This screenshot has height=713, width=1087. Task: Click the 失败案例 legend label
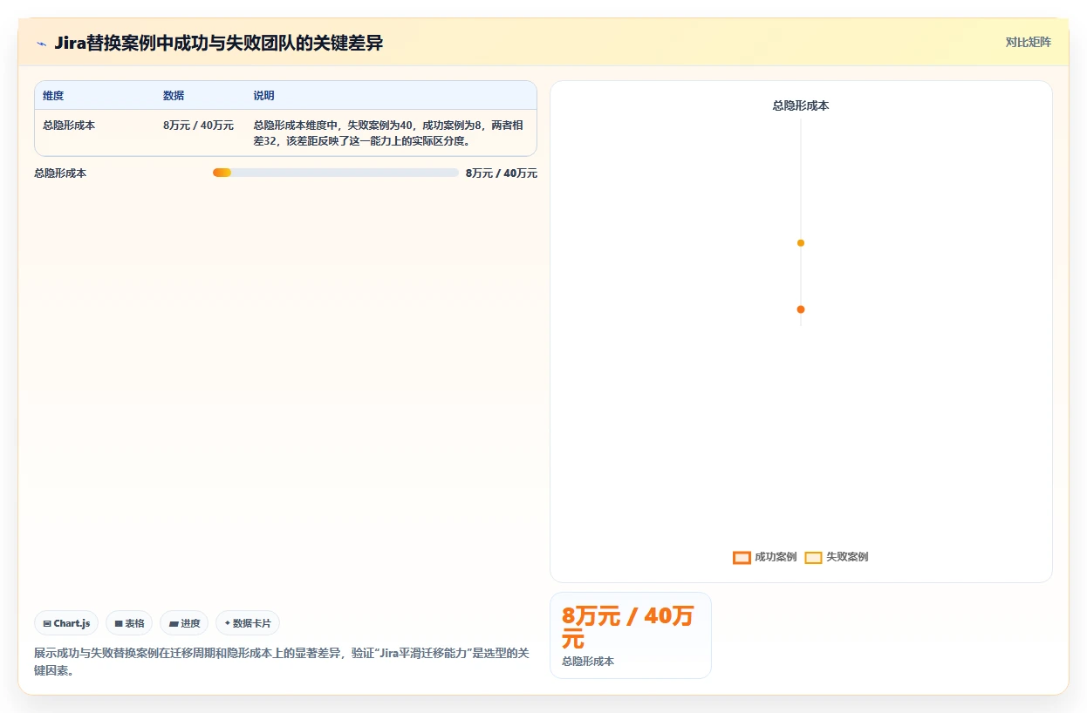point(847,557)
